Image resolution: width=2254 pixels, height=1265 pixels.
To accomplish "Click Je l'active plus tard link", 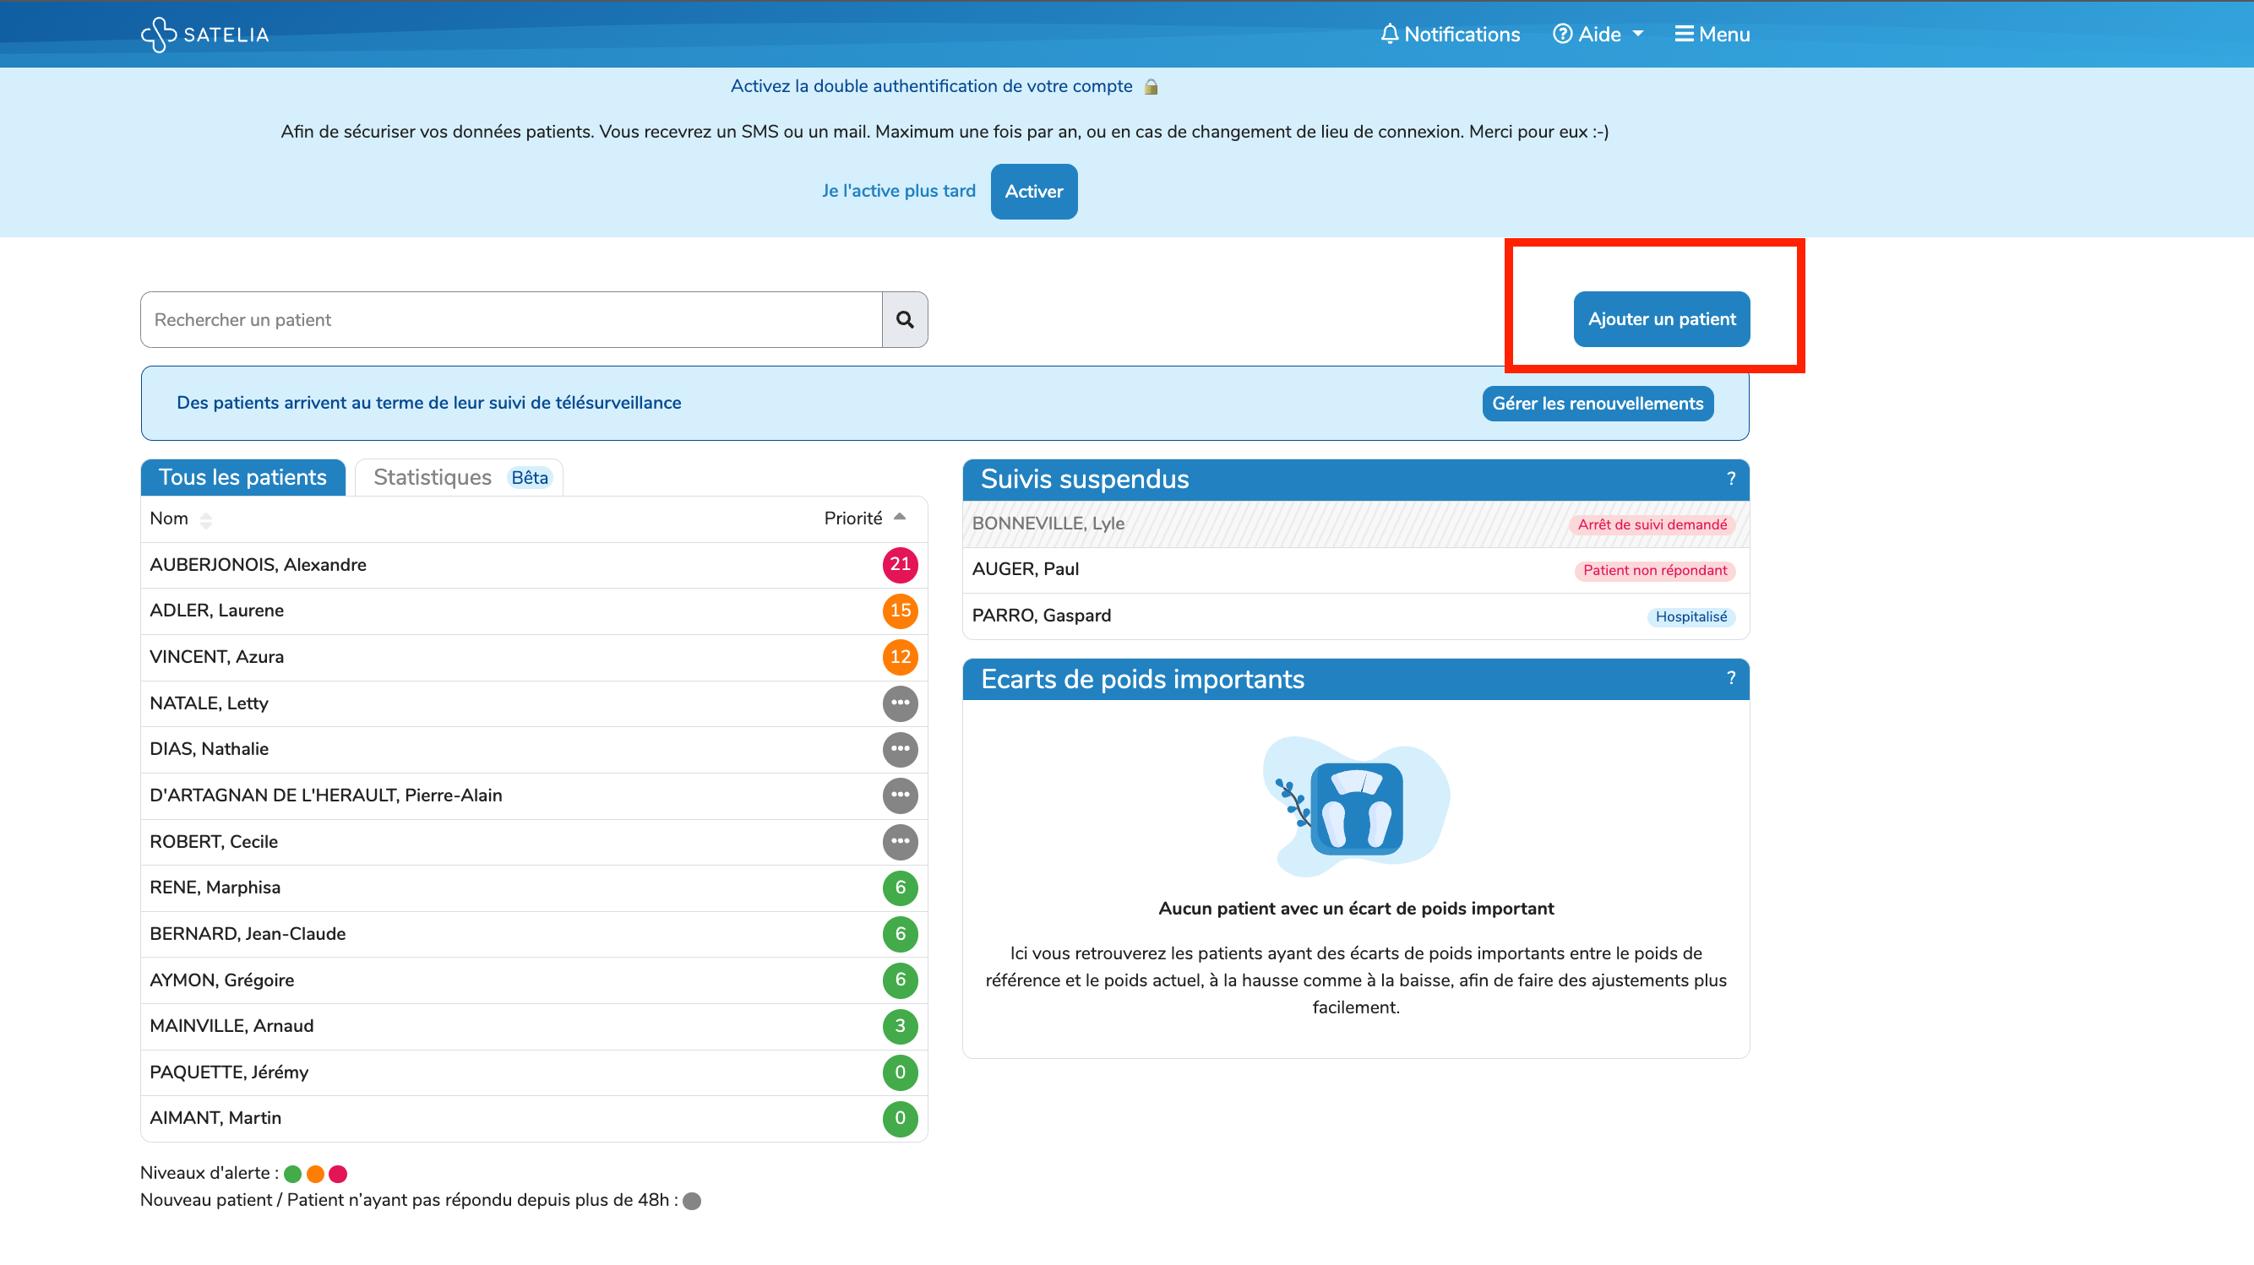I will tap(898, 191).
